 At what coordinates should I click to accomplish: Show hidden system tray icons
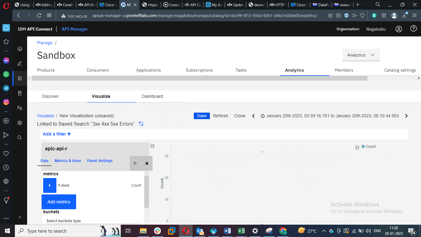pos(324,231)
